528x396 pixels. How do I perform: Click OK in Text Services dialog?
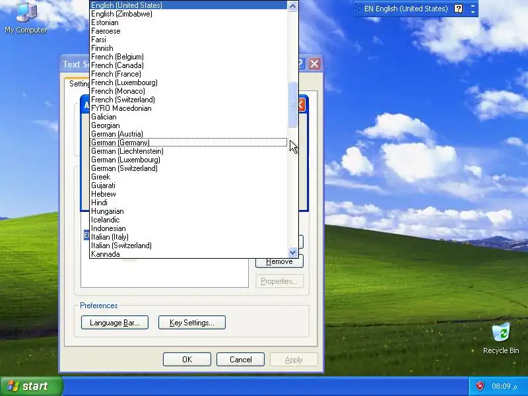pos(187,360)
